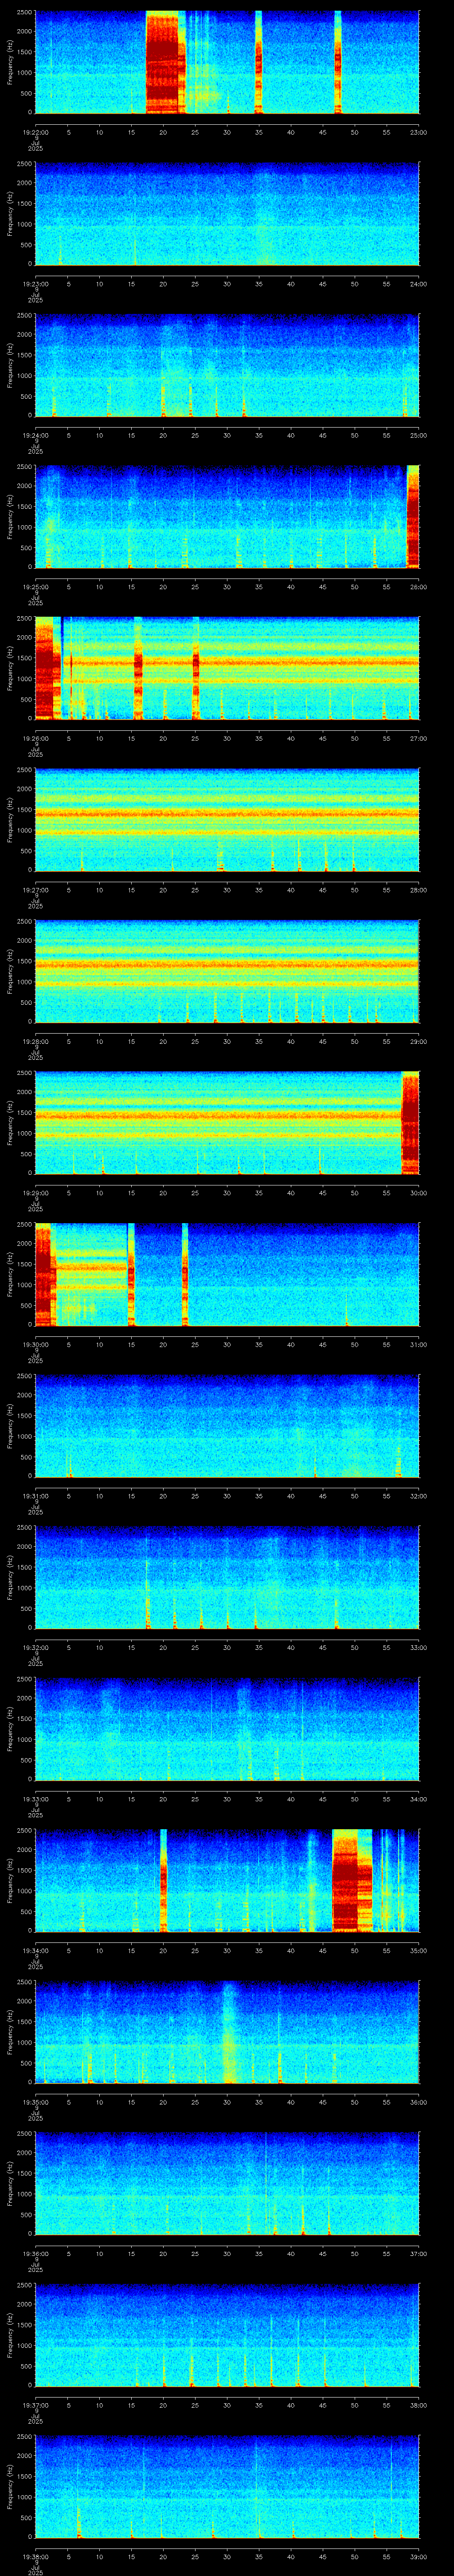The width and height of the screenshot is (454, 2576).
Task: Select the spectrogram panel starting at 19:23:00
Action: pos(227,214)
